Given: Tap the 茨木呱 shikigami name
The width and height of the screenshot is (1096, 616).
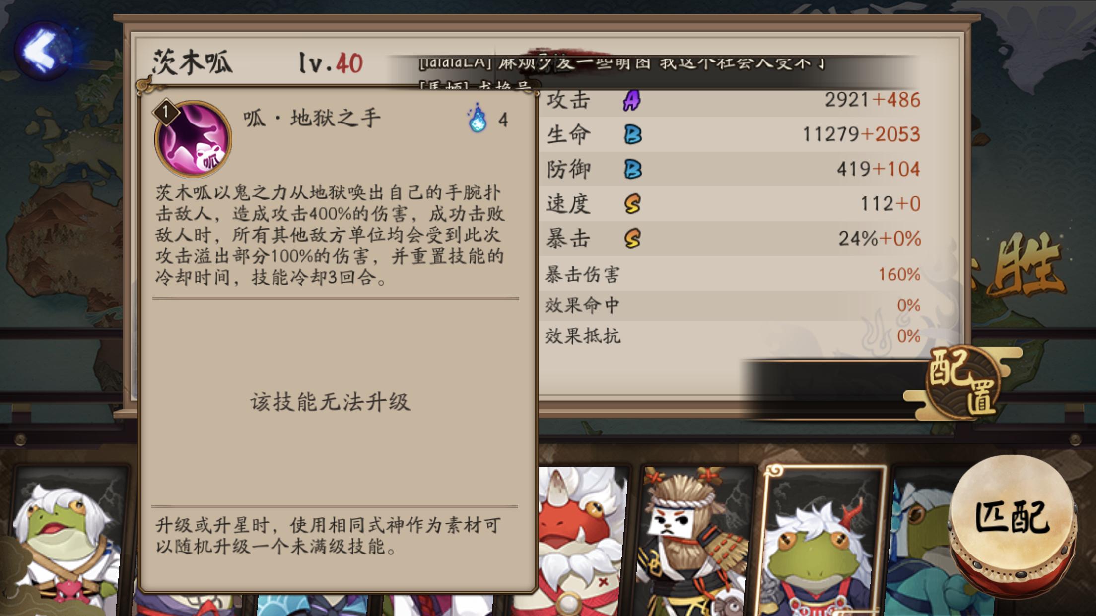Looking at the screenshot, I should point(193,62).
